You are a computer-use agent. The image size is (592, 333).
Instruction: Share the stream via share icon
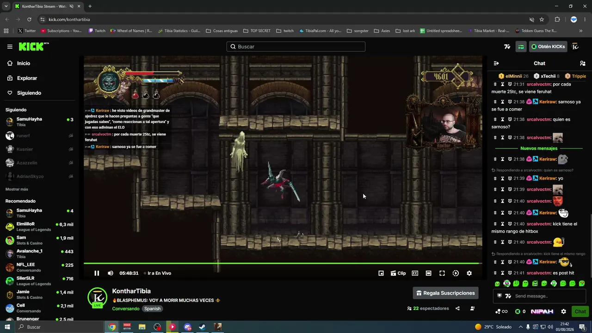(457, 308)
